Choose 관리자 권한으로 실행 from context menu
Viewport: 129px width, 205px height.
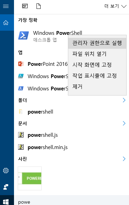point(97,43)
